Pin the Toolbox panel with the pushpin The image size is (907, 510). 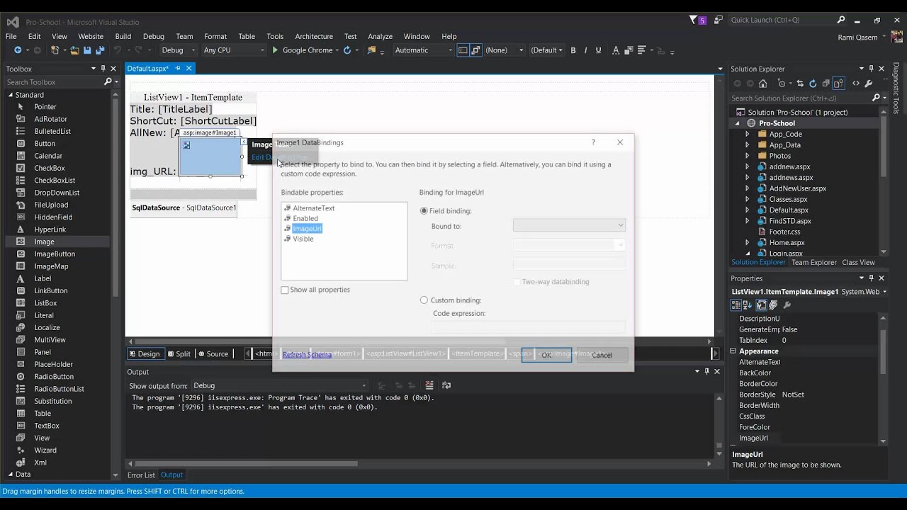(103, 69)
